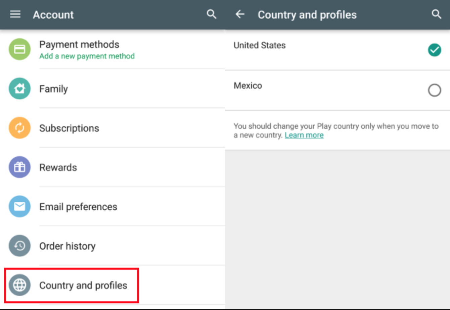
Task: Open the Subscriptions menu item
Action: tap(113, 128)
